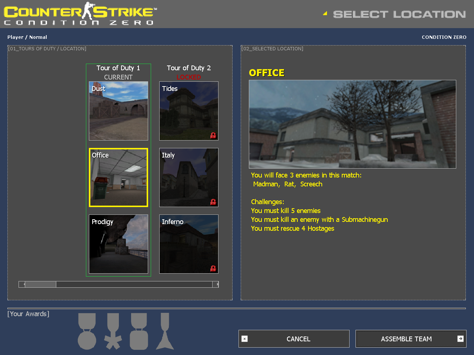Viewport: 474px width, 355px height.
Task: Click the red "LOCKED" status label
Action: pos(188,77)
